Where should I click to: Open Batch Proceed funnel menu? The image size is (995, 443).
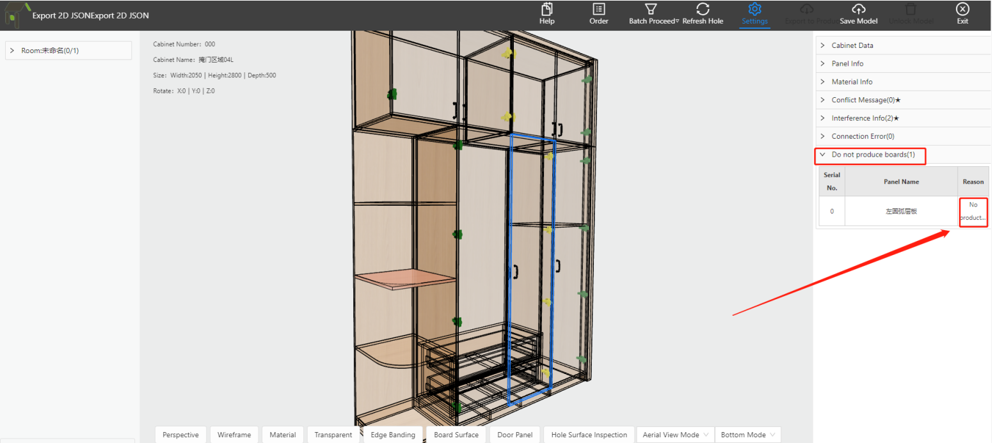click(x=651, y=9)
